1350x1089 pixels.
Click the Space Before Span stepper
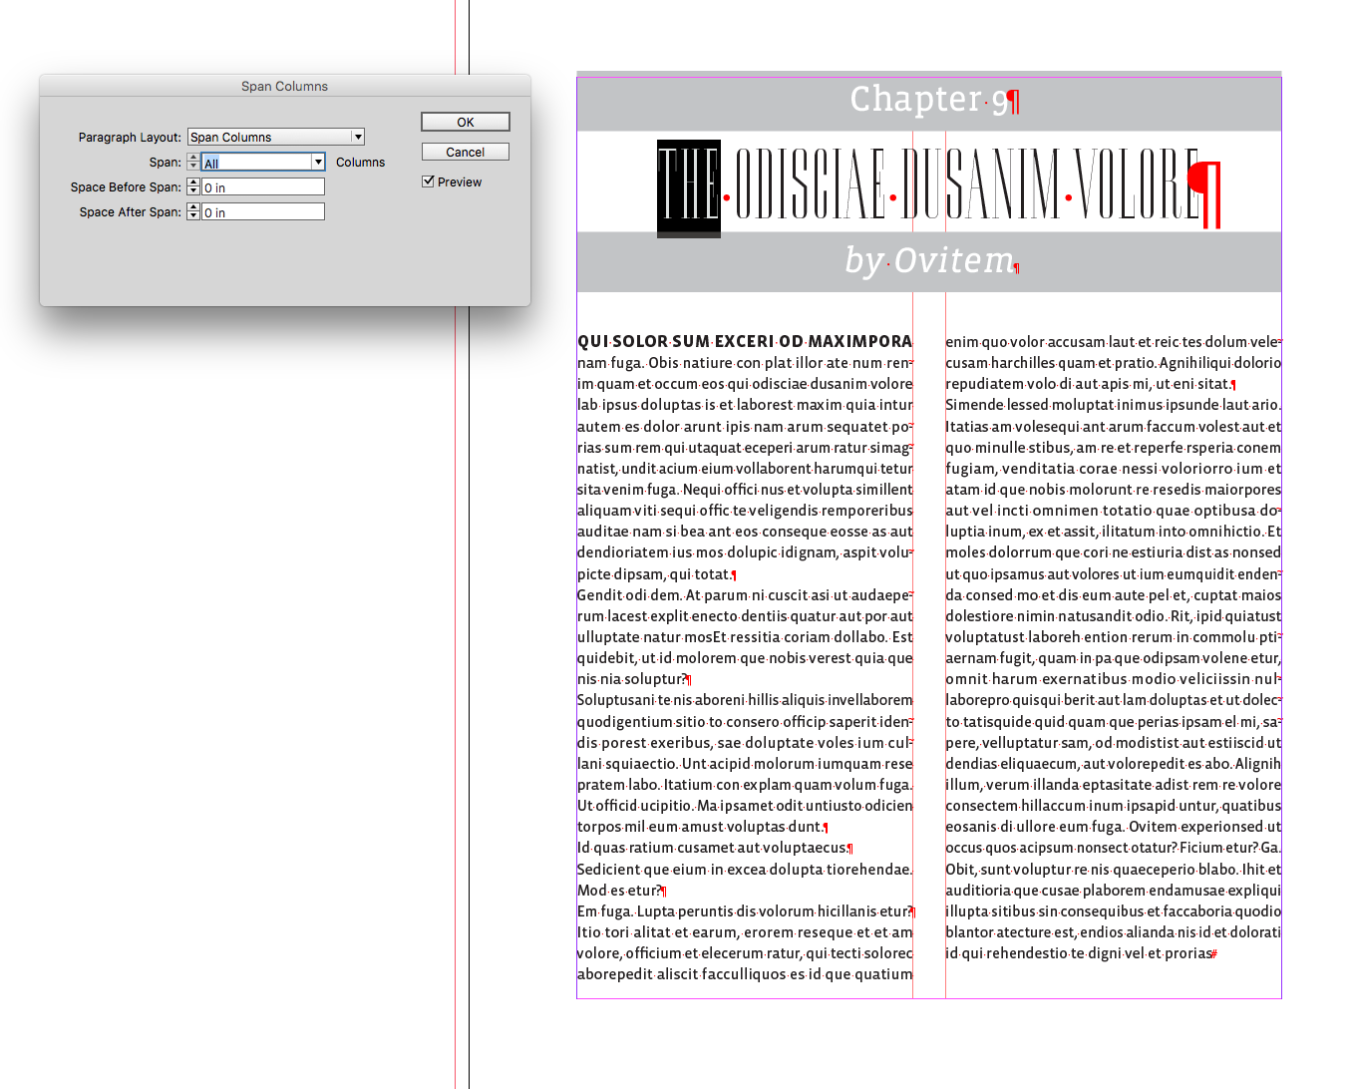point(193,186)
